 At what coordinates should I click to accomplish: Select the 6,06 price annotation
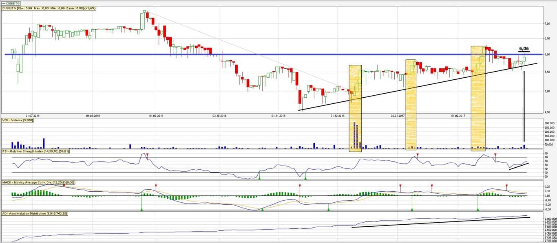pyautogui.click(x=524, y=49)
